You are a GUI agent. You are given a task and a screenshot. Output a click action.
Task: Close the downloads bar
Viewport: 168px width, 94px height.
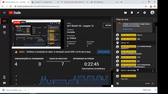click(x=155, y=90)
